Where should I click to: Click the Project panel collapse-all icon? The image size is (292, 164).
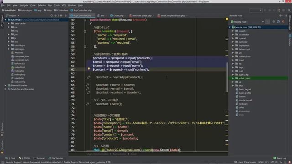pyautogui.click(x=56, y=15)
